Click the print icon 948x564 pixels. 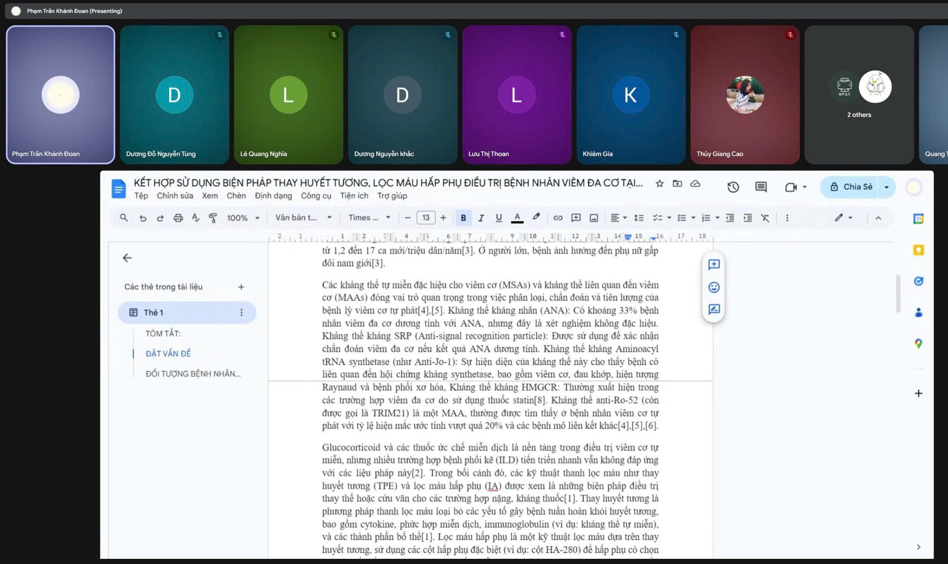(178, 218)
